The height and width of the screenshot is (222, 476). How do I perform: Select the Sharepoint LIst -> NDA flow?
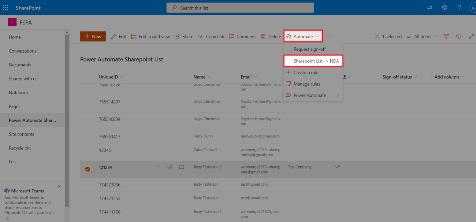click(313, 61)
